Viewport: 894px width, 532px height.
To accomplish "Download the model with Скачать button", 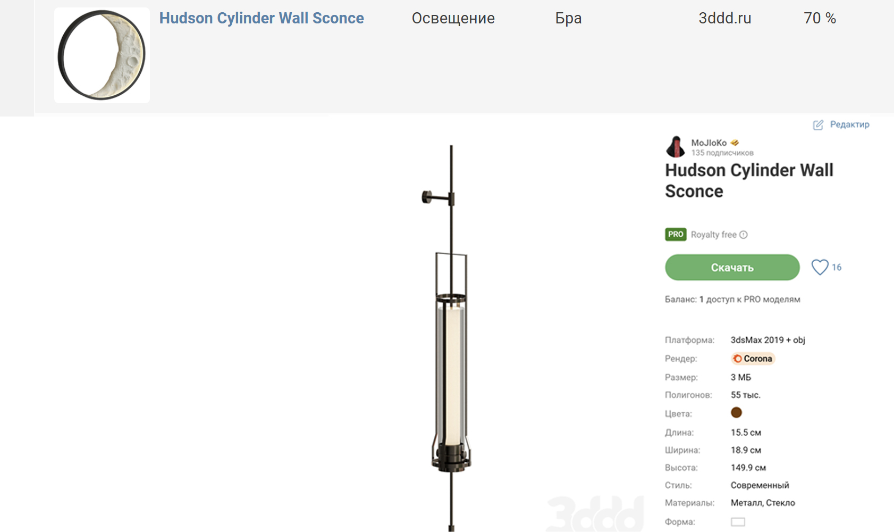I will 732,267.
